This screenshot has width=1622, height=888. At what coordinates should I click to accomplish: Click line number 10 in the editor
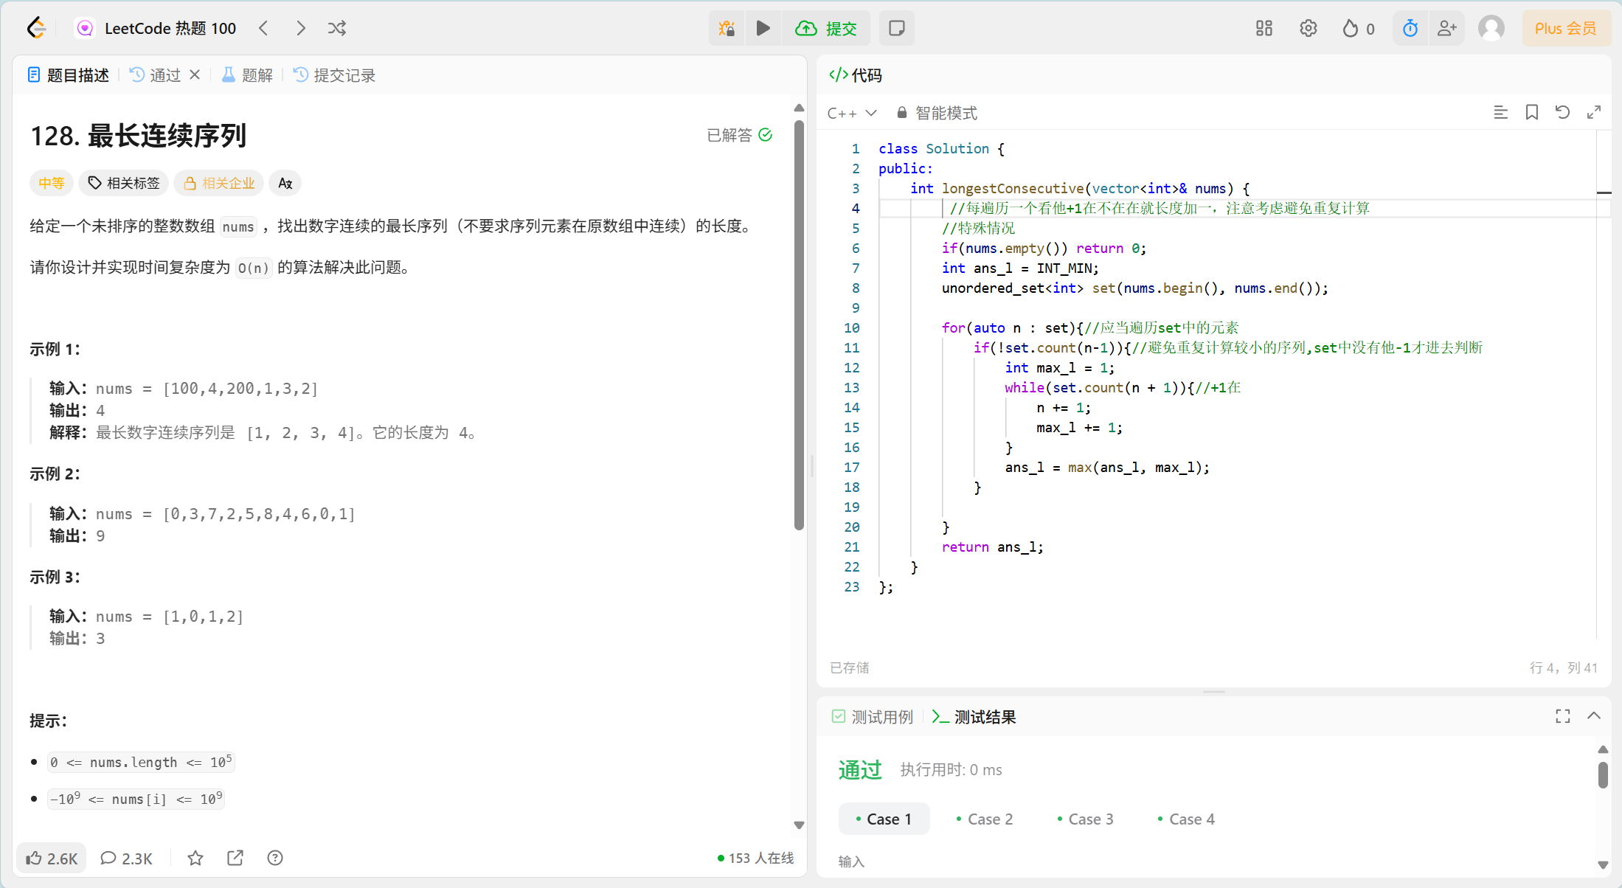coord(851,327)
